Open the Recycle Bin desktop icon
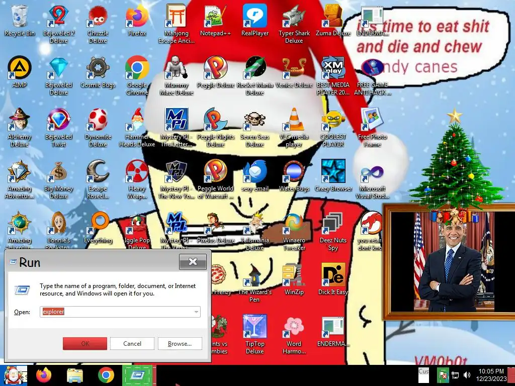Viewport: 515px width, 386px height. 20,20
